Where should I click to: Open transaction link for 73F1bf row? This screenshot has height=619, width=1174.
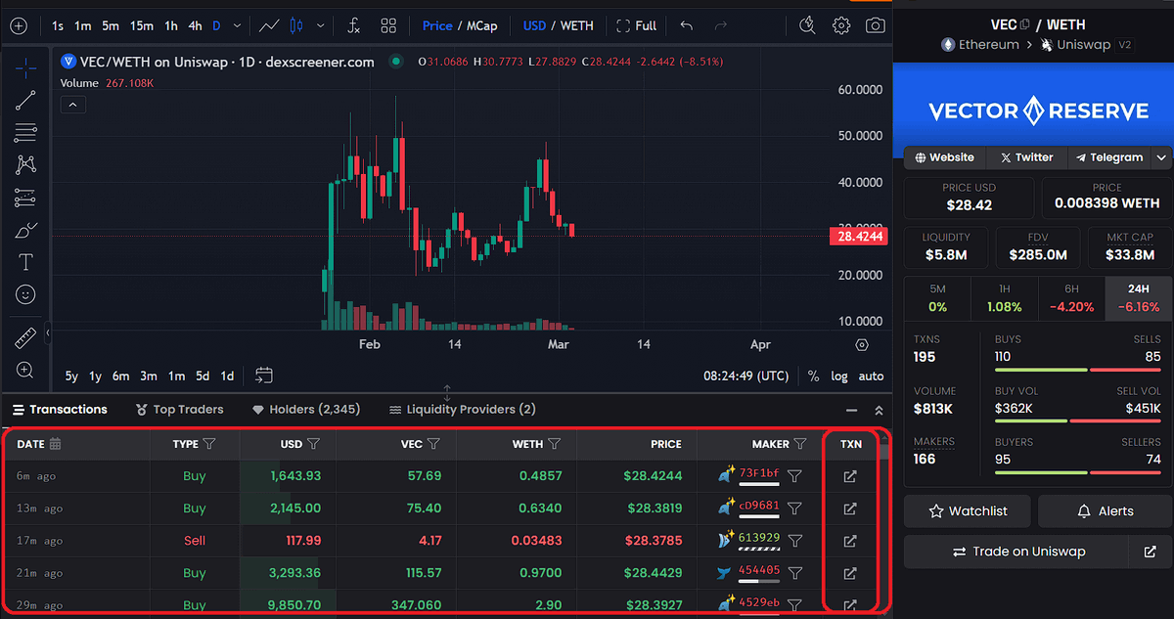850,476
